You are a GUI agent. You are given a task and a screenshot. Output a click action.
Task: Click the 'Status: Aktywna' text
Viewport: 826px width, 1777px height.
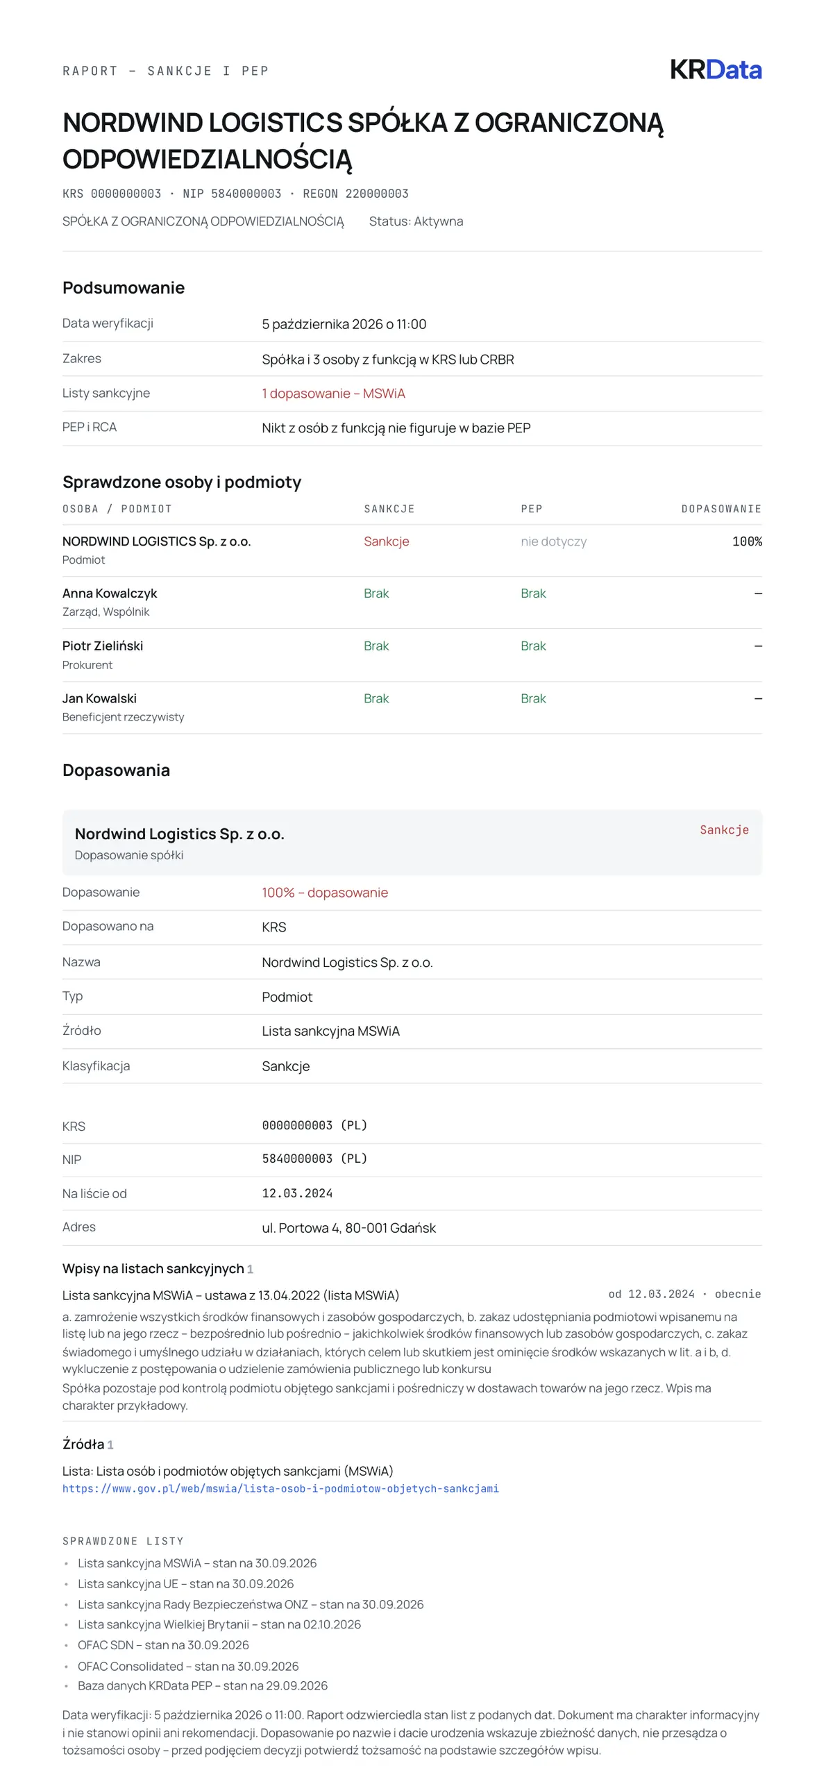416,221
